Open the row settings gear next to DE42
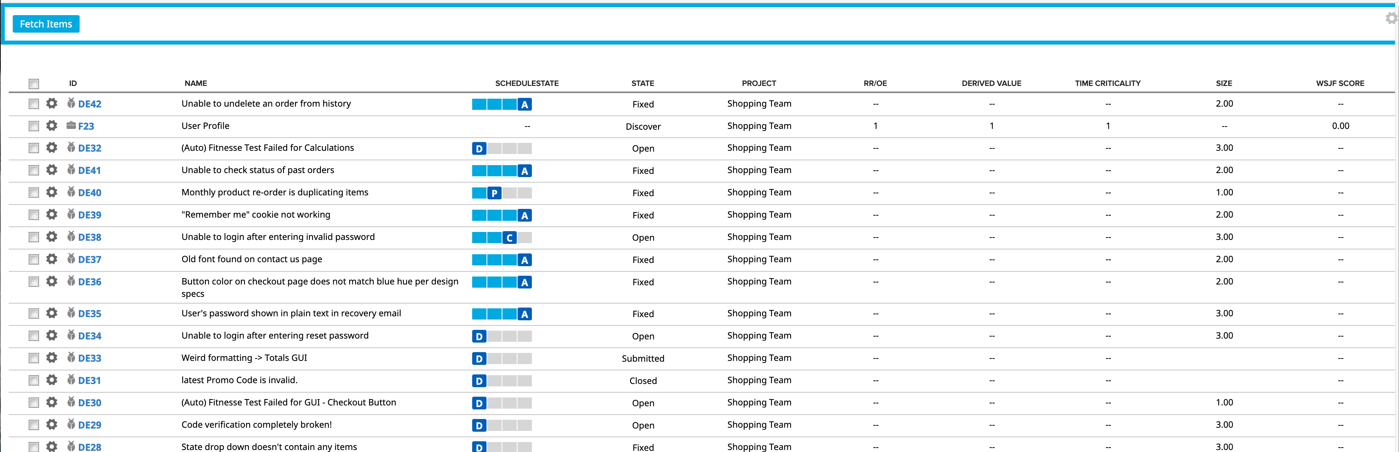1399x452 pixels. (52, 103)
